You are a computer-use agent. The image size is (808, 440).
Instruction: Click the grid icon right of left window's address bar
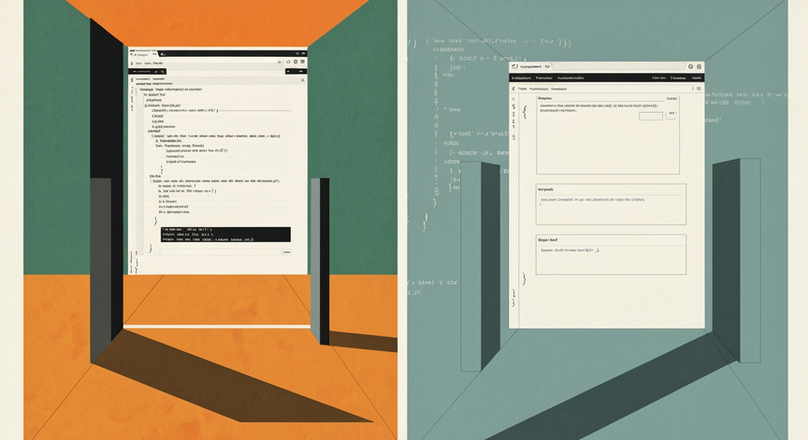point(302,62)
